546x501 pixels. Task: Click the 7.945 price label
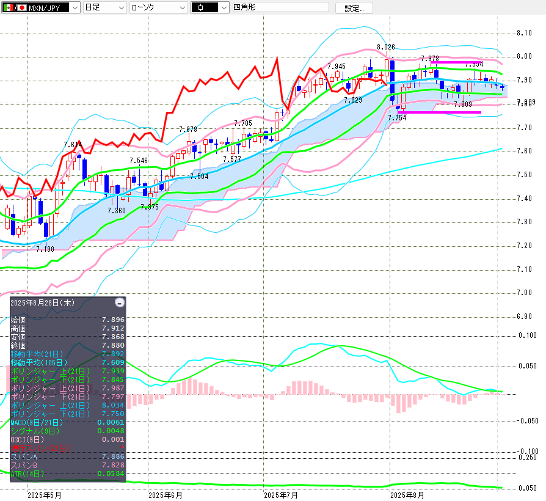(x=337, y=66)
